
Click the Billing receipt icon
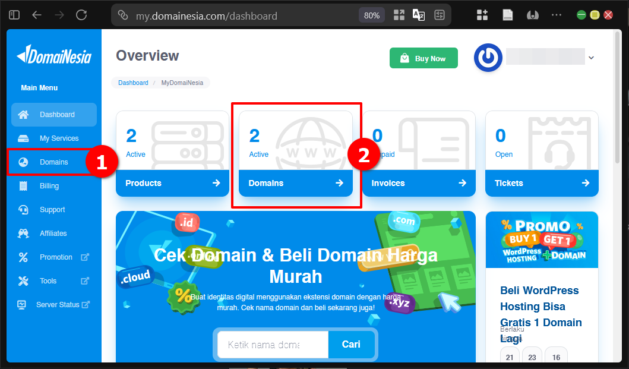(x=23, y=186)
